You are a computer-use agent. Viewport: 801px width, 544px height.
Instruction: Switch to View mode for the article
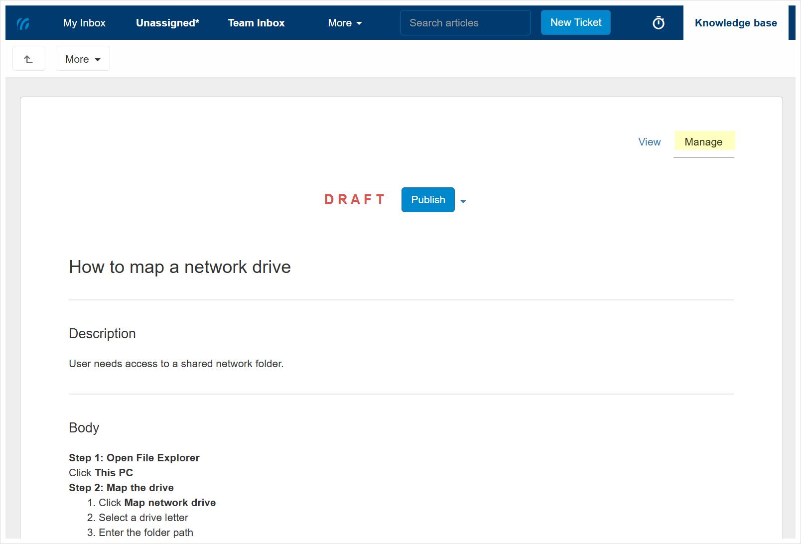tap(649, 142)
